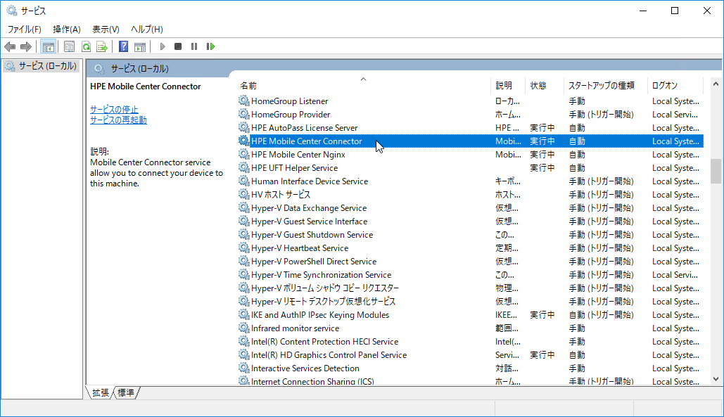The height and width of the screenshot is (417, 724).
Task: Click the サービスの再起動 link
Action: 118,120
